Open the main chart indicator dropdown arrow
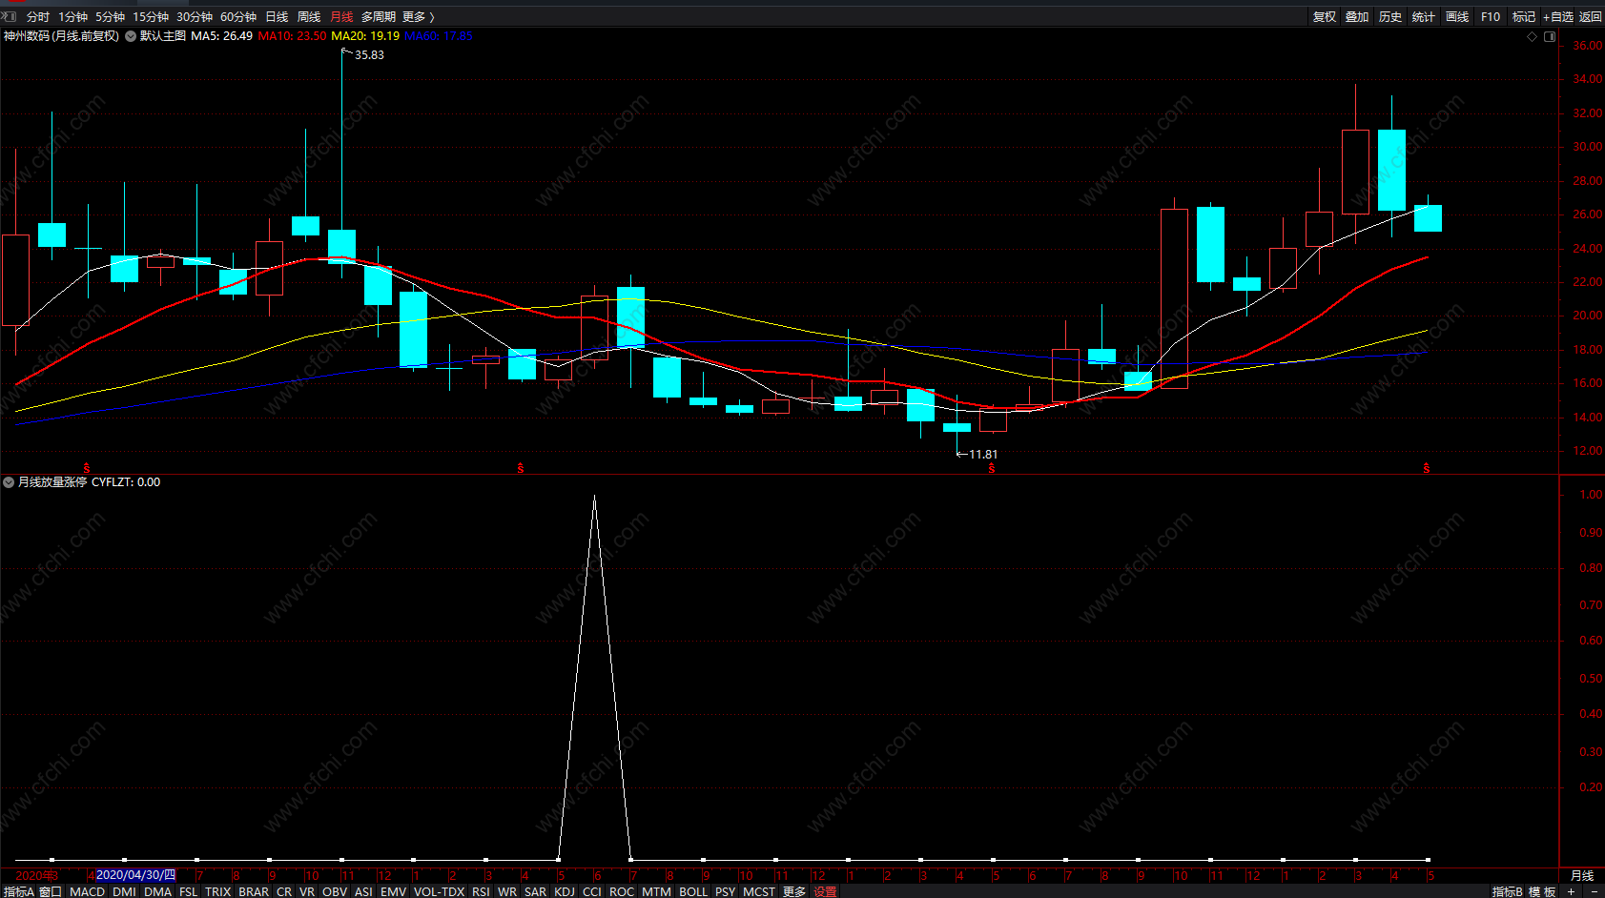This screenshot has height=898, width=1605. click(x=131, y=36)
